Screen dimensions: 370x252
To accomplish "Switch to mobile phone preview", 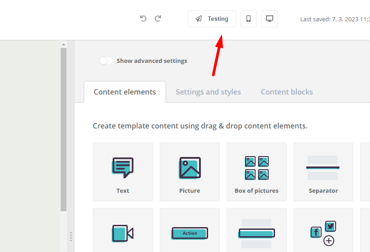I will point(248,19).
